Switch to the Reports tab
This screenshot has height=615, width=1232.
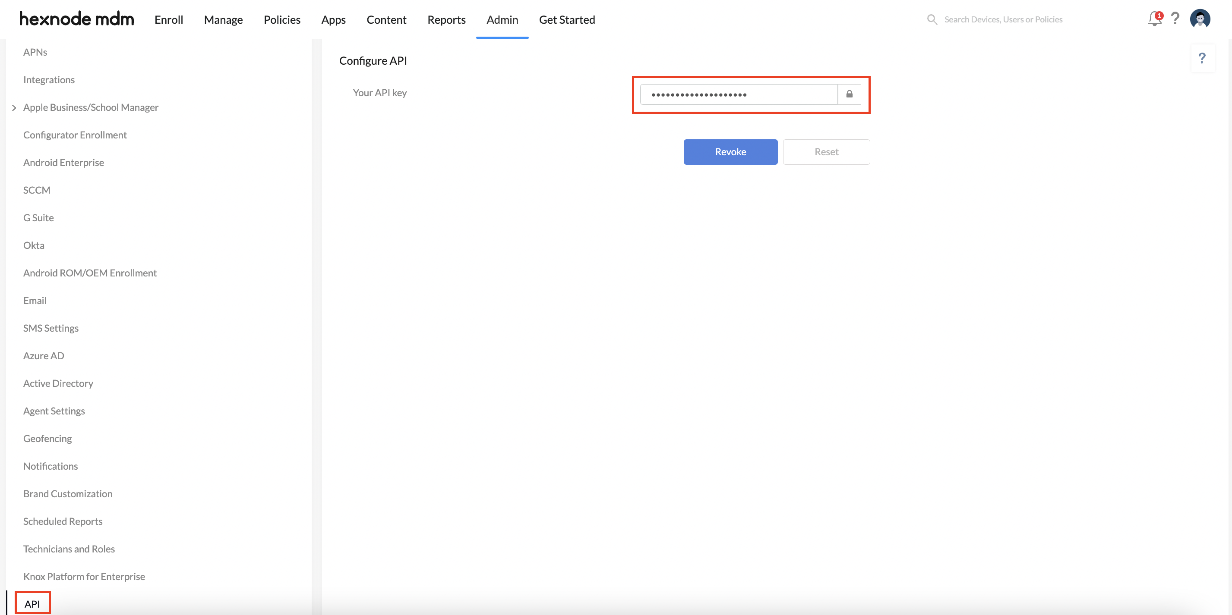click(x=446, y=19)
